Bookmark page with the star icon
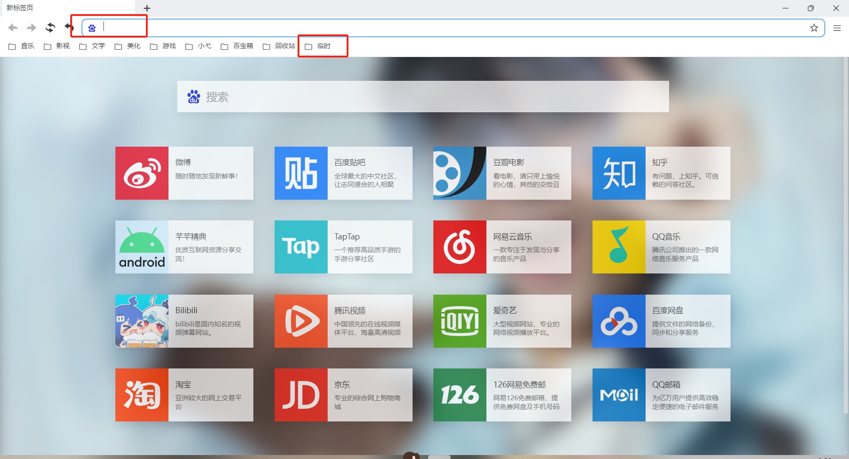Screen dimensions: 849x459 point(814,28)
